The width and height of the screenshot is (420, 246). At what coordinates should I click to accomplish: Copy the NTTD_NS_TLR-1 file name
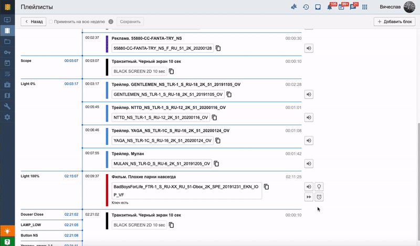click(214, 117)
